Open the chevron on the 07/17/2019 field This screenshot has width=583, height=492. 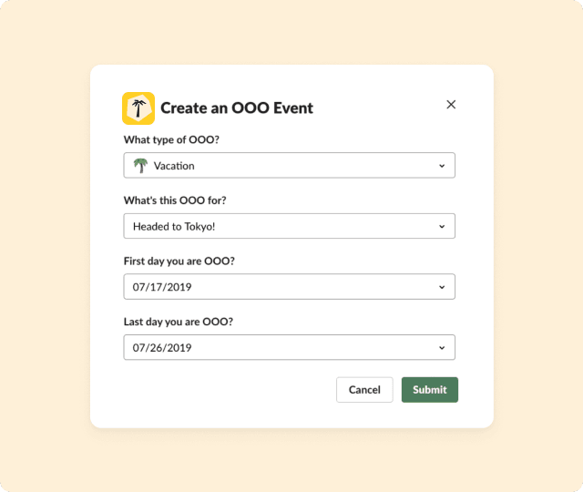click(442, 287)
